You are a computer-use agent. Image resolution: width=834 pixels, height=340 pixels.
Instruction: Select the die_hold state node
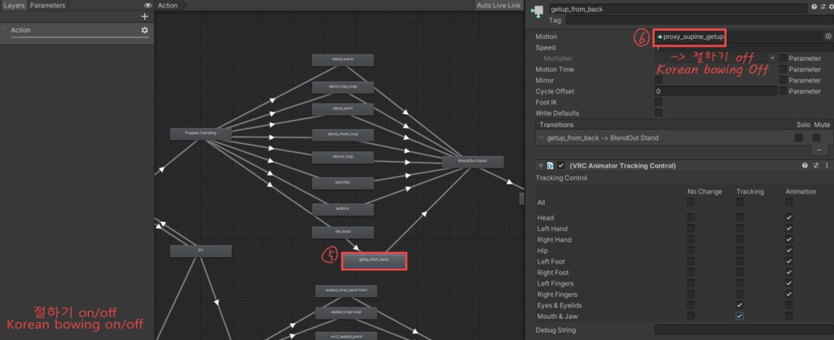point(343,232)
